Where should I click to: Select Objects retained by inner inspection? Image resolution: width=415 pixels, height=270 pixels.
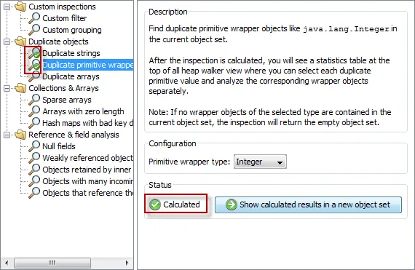coord(87,170)
